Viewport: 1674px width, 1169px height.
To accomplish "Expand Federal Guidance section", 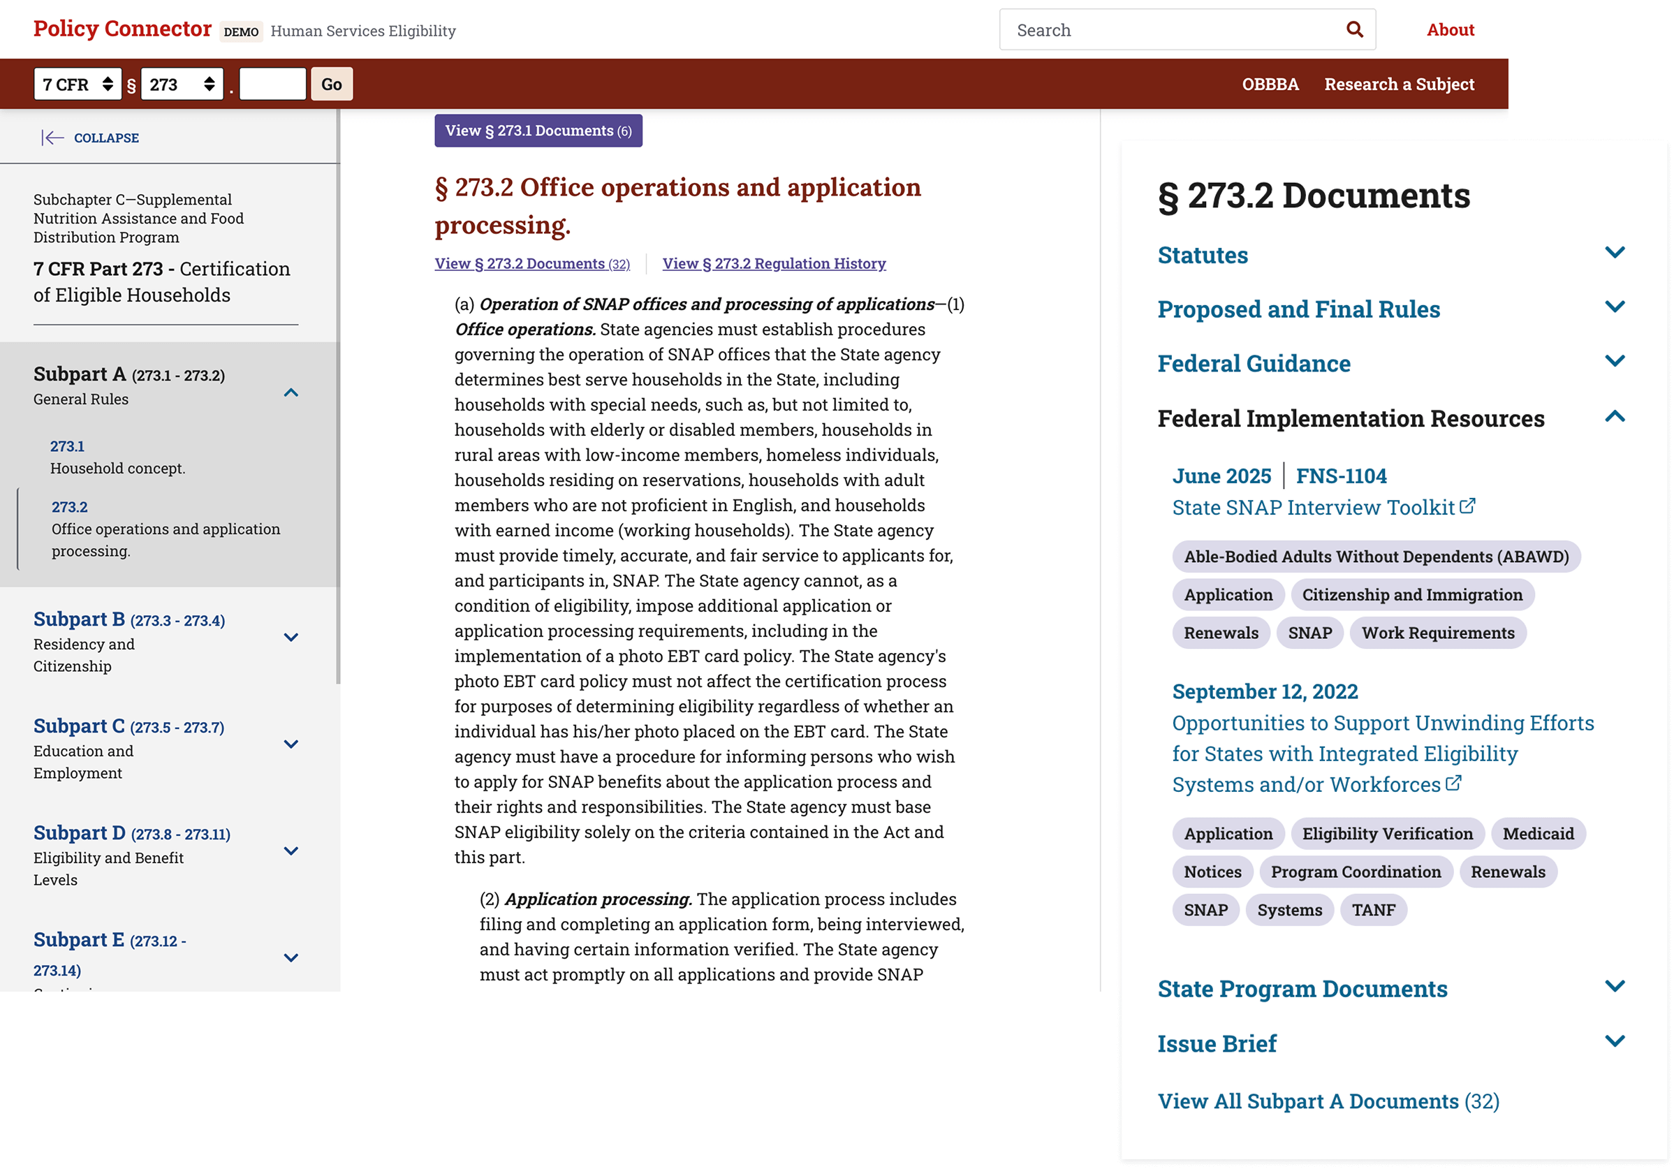I will tap(1391, 363).
